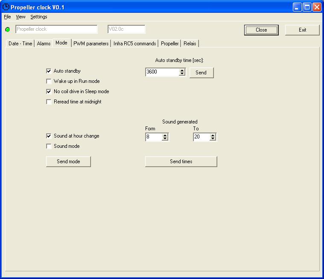Switch to the Alarms tab
Viewport: 324px width, 279px height.
click(44, 44)
